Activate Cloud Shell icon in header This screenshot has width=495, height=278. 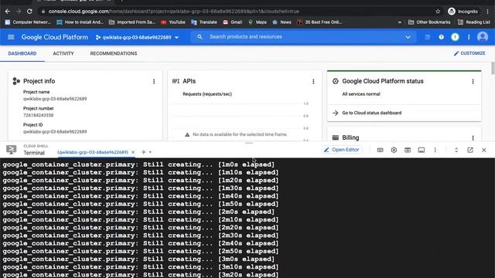pyautogui.click(x=427, y=37)
